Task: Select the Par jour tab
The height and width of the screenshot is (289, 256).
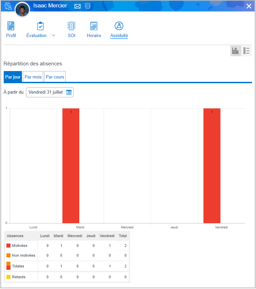Action: [x=13, y=77]
